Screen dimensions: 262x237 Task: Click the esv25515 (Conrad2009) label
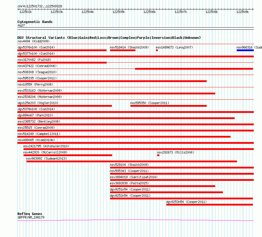click(x=36, y=128)
